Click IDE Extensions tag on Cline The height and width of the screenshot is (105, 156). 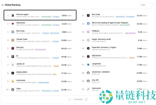(46, 91)
